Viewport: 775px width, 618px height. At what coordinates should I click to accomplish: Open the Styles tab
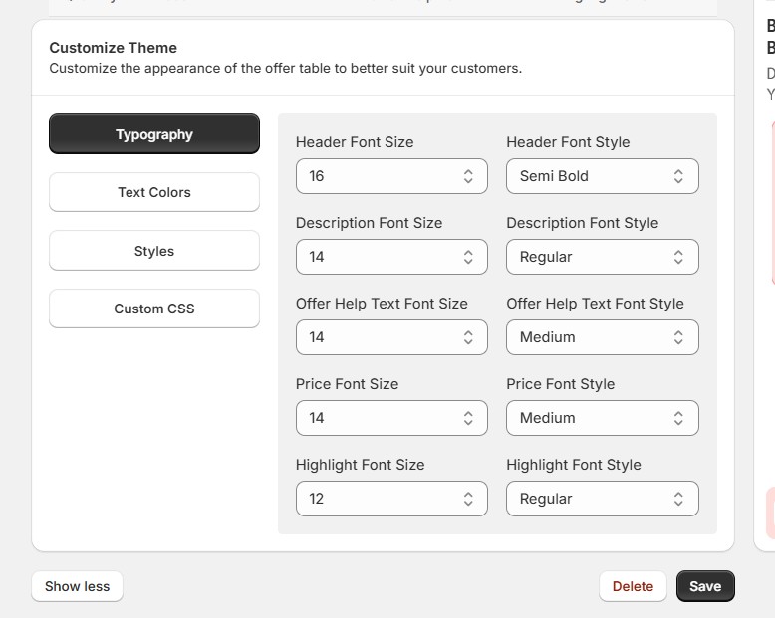(154, 251)
